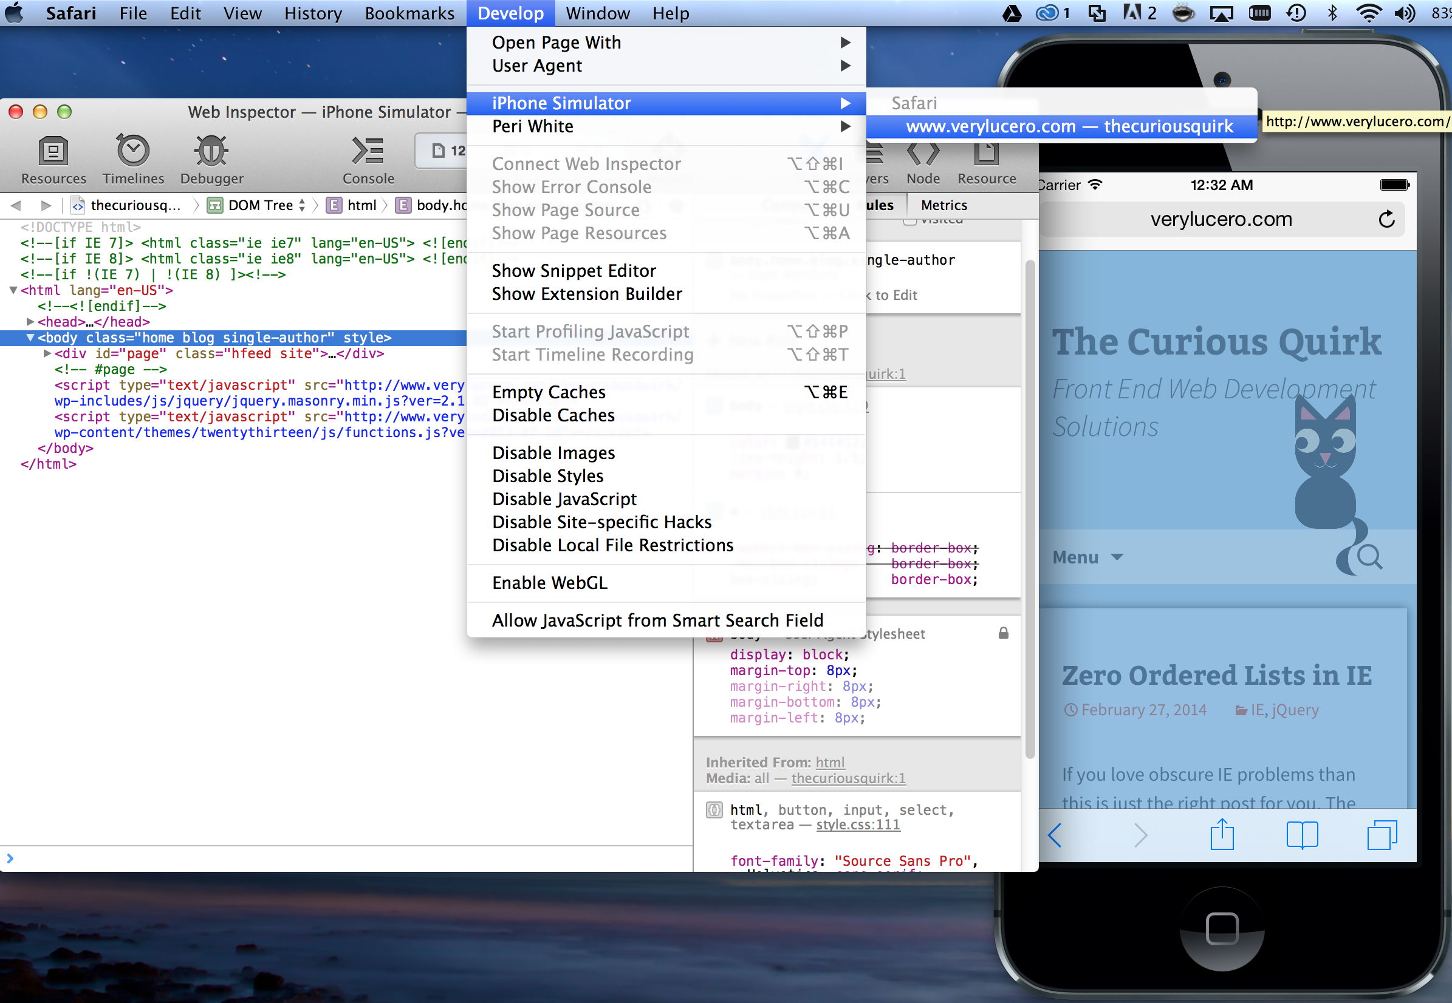Toggle Disable Site-specific Hacks
The height and width of the screenshot is (1003, 1452).
(x=666, y=522)
